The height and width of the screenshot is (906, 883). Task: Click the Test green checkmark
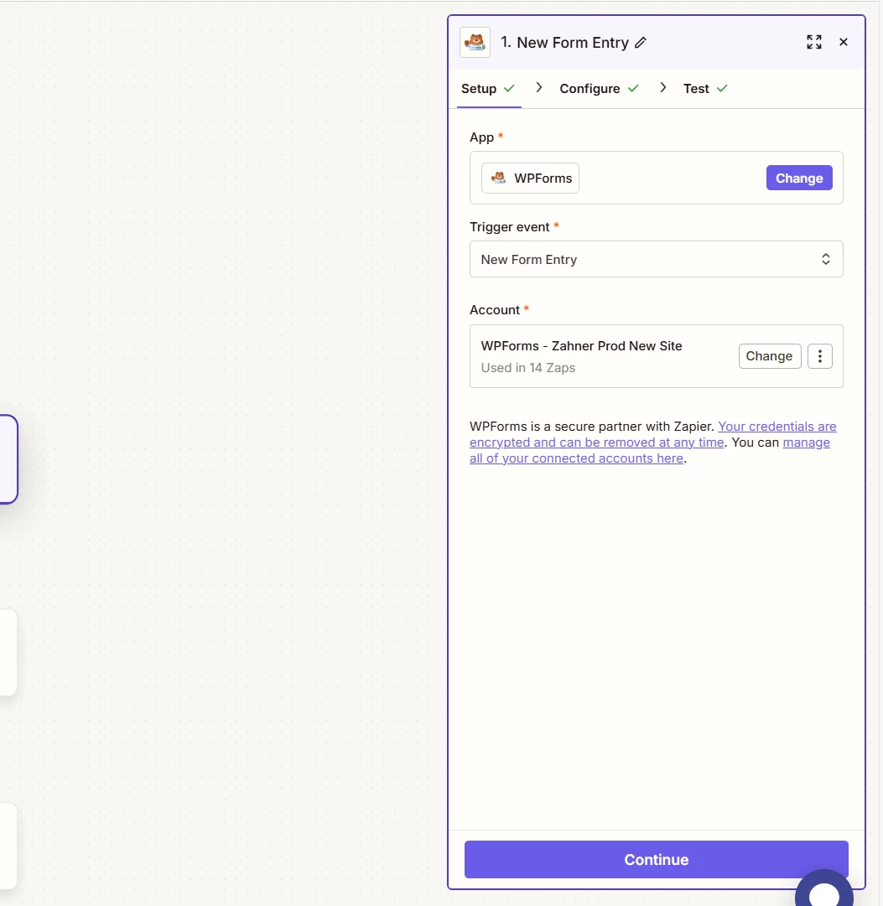722,88
